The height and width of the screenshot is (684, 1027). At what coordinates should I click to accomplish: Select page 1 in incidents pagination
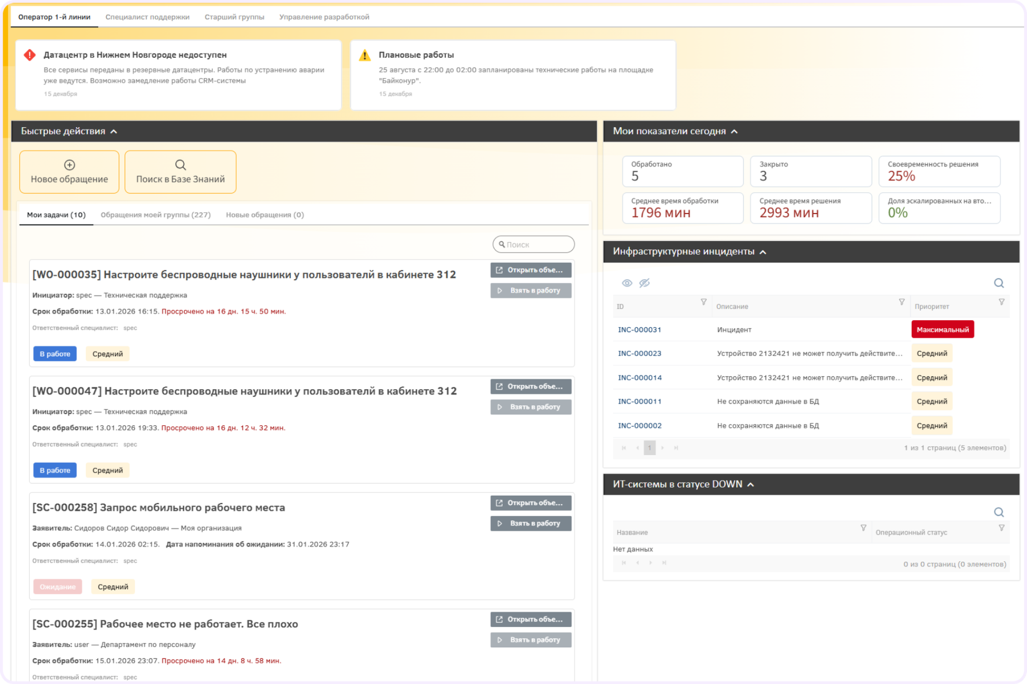click(650, 448)
